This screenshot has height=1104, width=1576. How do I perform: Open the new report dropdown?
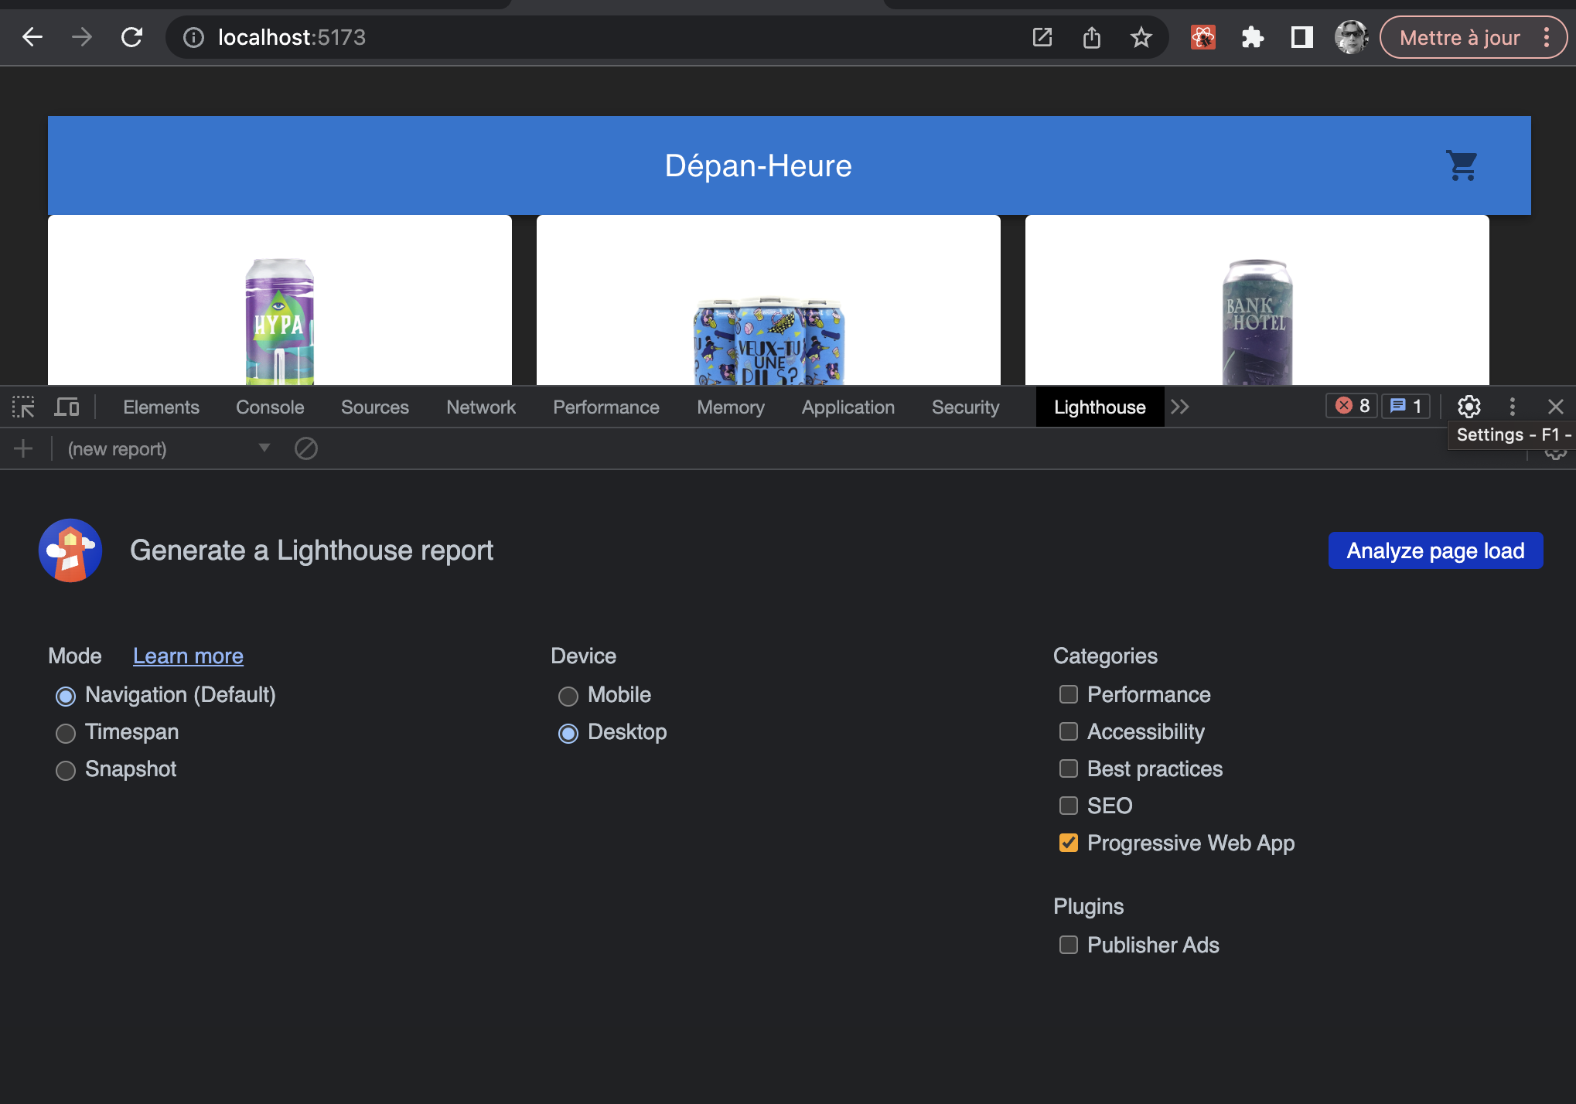[x=169, y=448]
